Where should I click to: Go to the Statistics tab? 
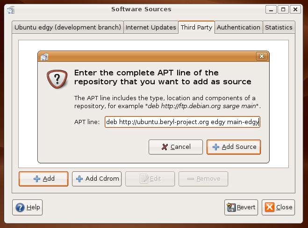tap(279, 28)
